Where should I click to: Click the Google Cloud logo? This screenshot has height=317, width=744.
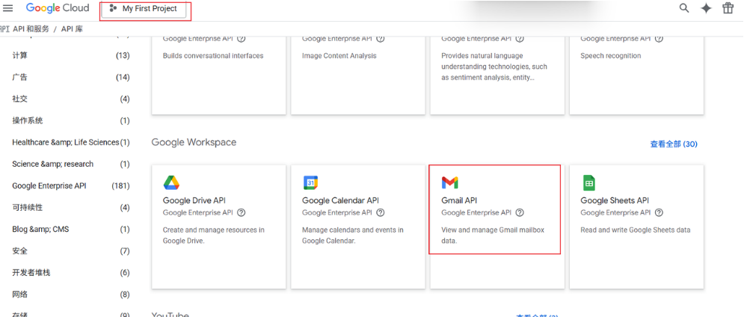coord(58,8)
